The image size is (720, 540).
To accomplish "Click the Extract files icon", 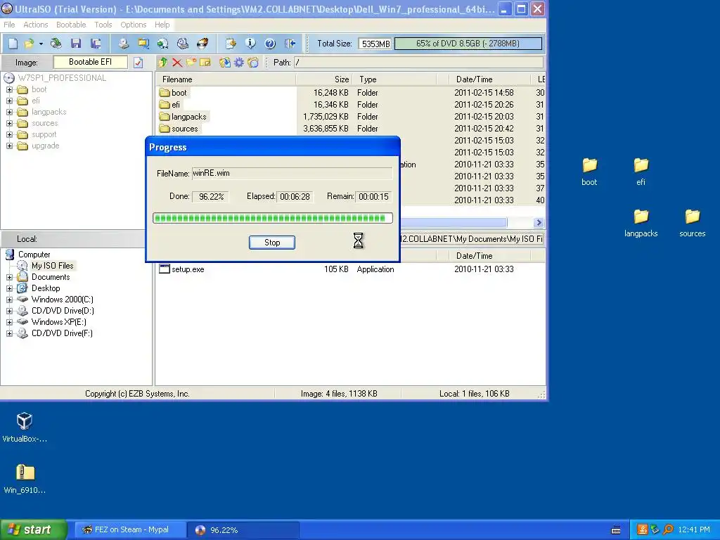I will pyautogui.click(x=224, y=63).
